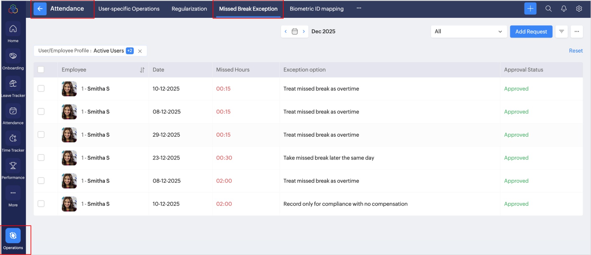This screenshot has width=591, height=255.
Task: Click the search magnifier icon
Action: click(548, 9)
